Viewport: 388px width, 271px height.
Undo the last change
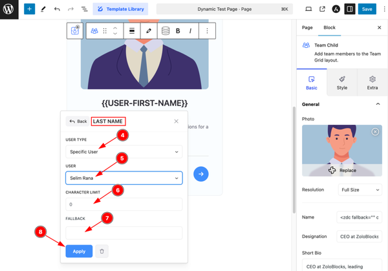click(x=57, y=9)
